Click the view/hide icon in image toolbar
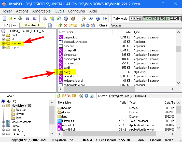182x142 pixels. 93,25
